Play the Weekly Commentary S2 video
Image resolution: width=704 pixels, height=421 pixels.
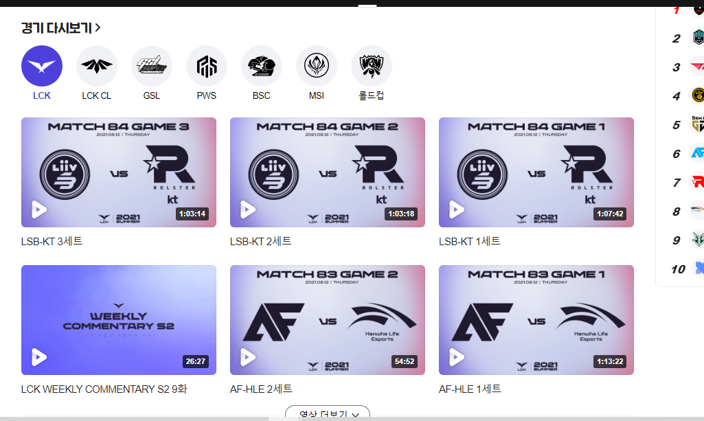point(39,357)
